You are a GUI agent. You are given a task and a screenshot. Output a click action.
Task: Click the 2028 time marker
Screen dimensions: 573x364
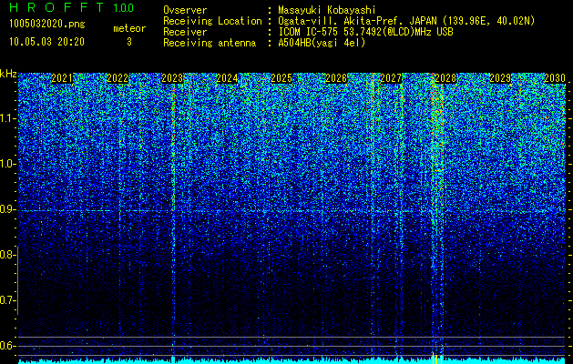(445, 78)
